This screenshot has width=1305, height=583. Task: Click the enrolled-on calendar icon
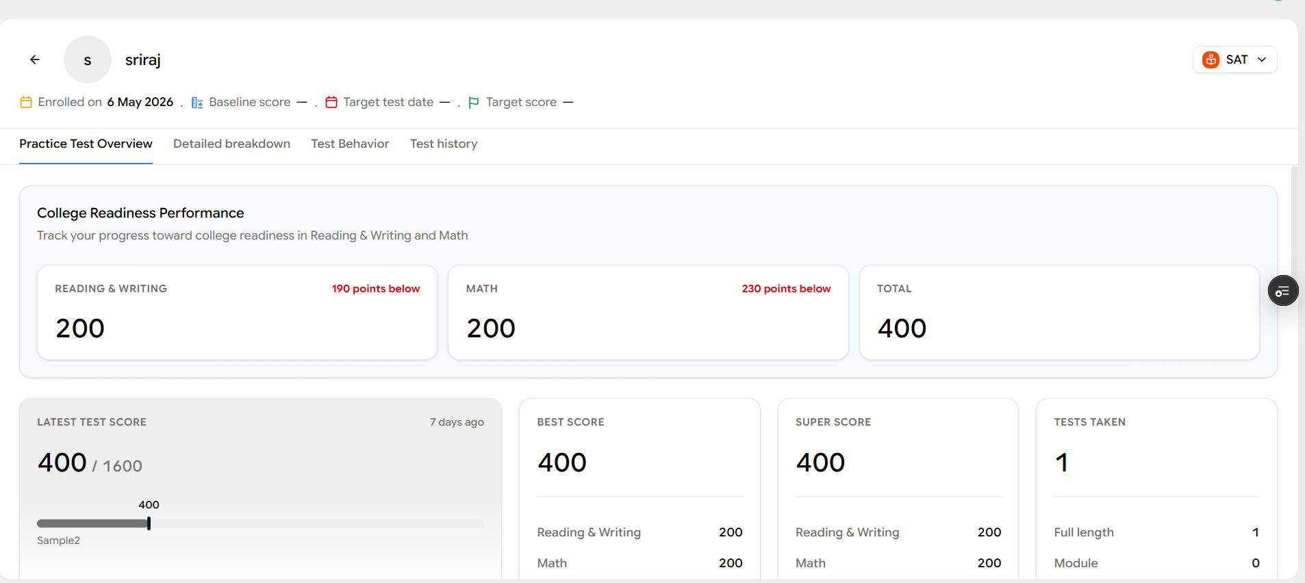pos(26,102)
